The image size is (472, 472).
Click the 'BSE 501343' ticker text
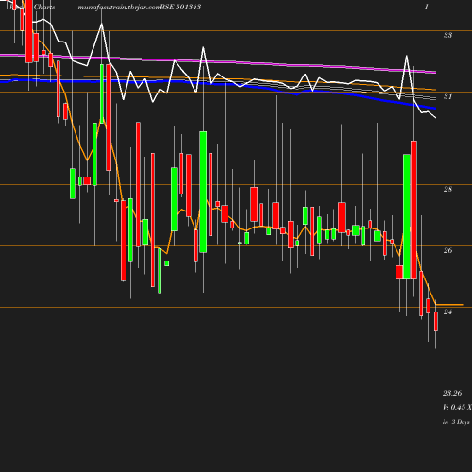click(180, 7)
